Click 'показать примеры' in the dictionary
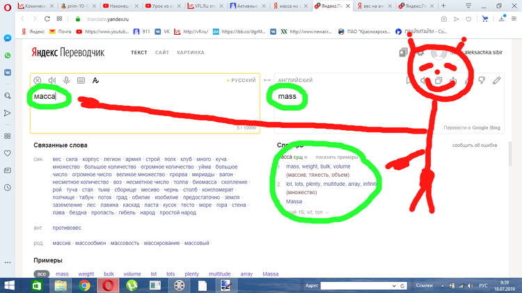The image size is (522, 293). pyautogui.click(x=337, y=157)
